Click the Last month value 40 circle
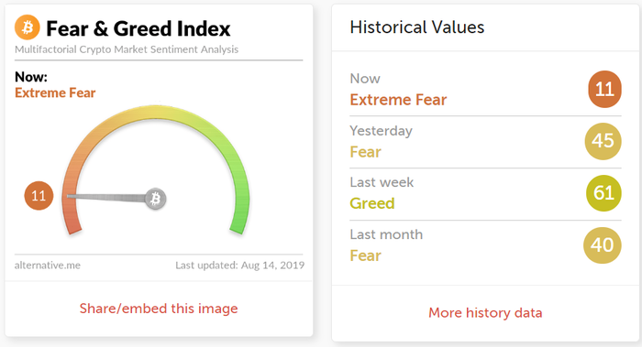This screenshot has height=347, width=642. point(603,245)
